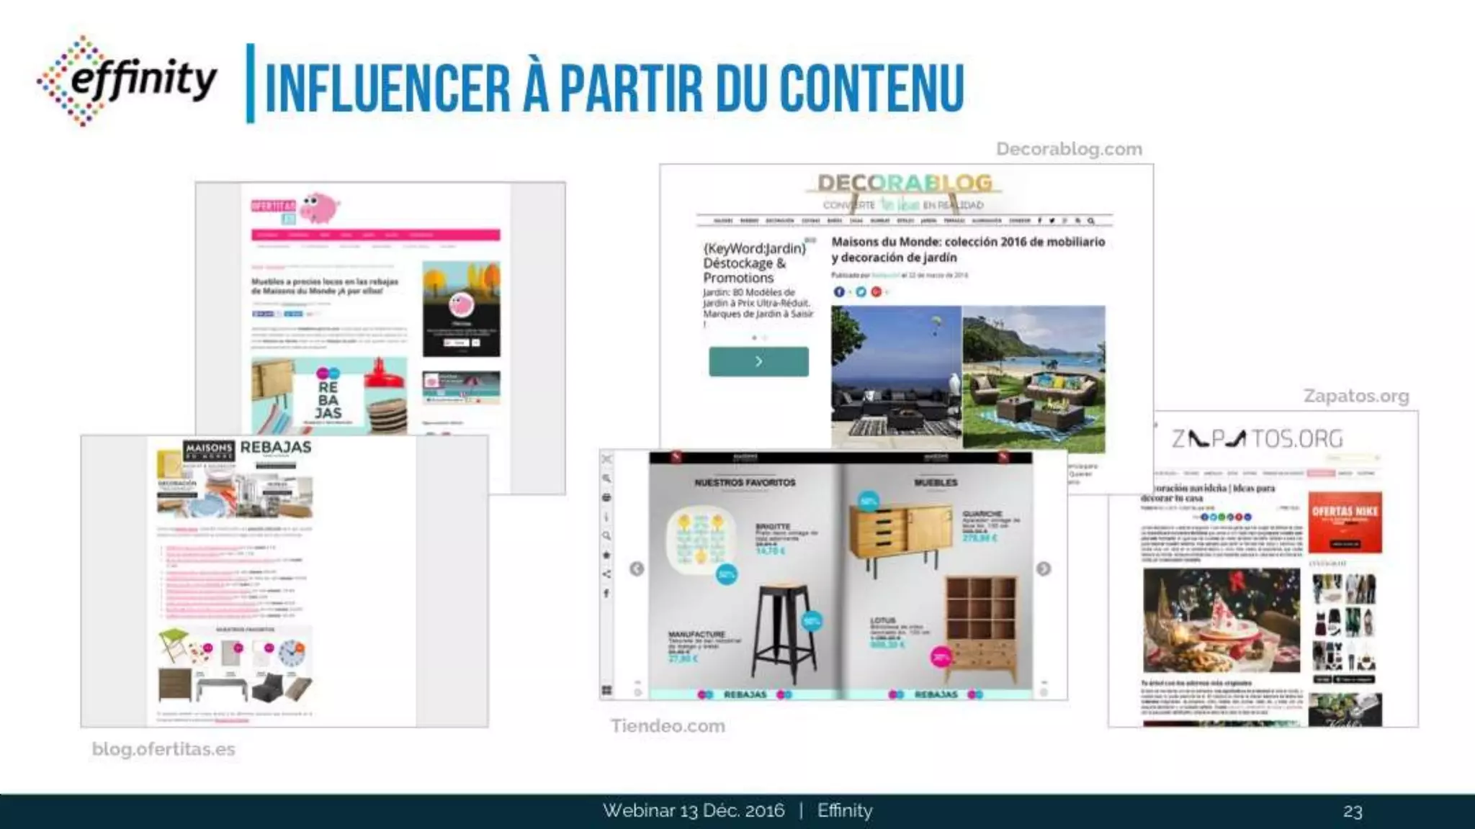Click the close X icon in Tiendeo viewer sidebar
The image size is (1475, 829).
(x=607, y=458)
